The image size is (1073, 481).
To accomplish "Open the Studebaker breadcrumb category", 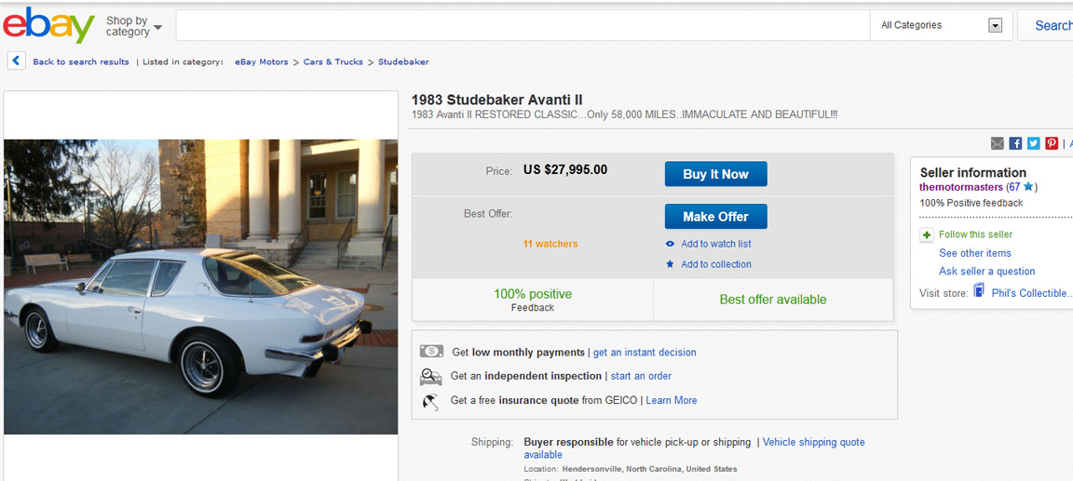I will point(403,62).
